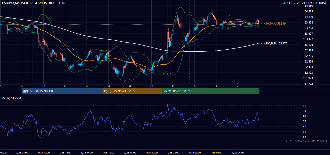Click the 7/26 02:00 time label
The width and height of the screenshot is (330, 155).
pos(216,152)
